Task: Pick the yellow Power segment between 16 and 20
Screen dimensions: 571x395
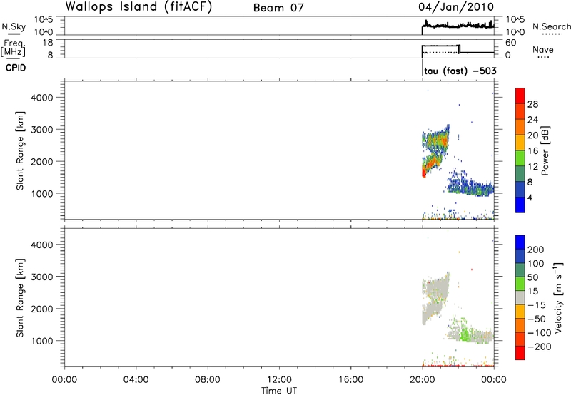Action: pos(520,143)
